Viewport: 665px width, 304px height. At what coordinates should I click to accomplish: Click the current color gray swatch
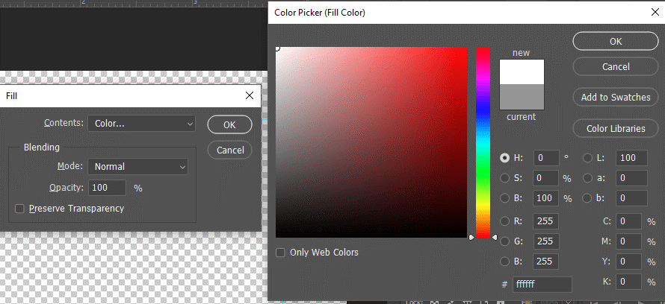tap(522, 98)
